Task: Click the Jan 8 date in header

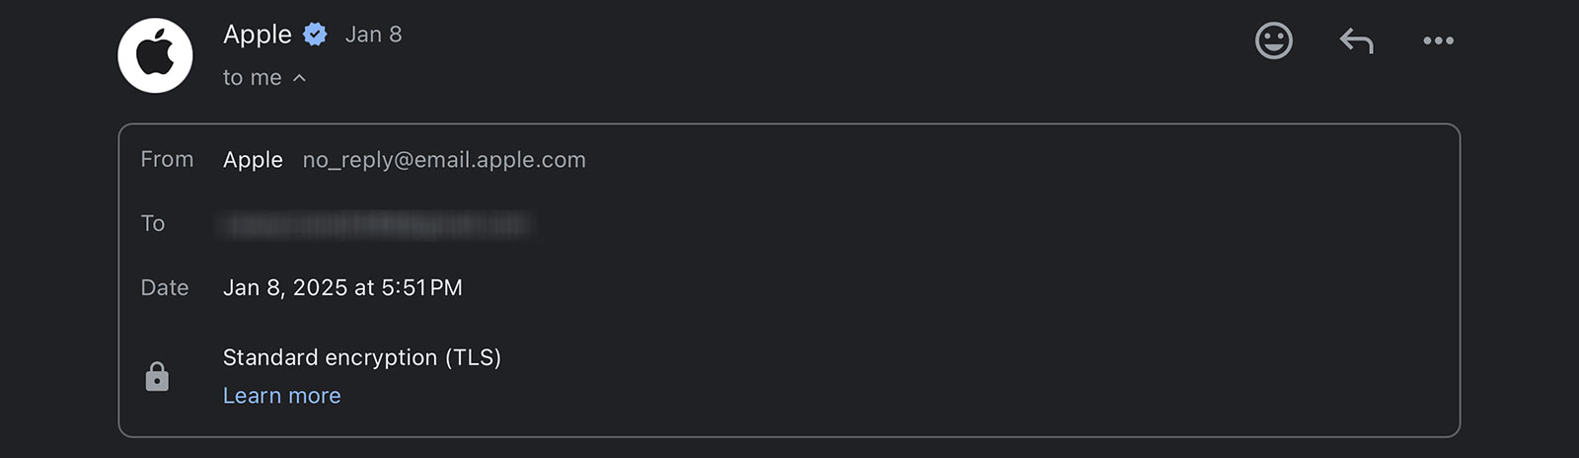Action: click(x=373, y=35)
